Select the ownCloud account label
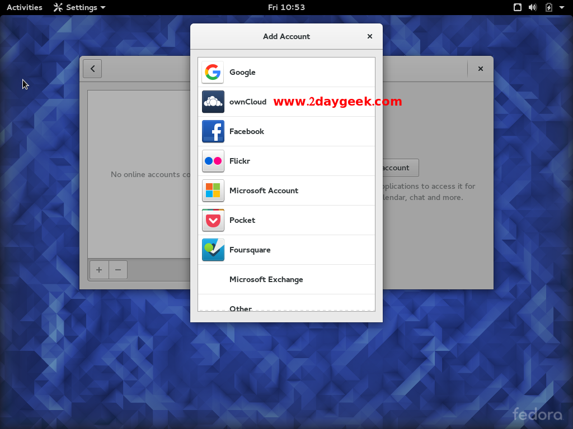The width and height of the screenshot is (573, 429). click(x=248, y=102)
